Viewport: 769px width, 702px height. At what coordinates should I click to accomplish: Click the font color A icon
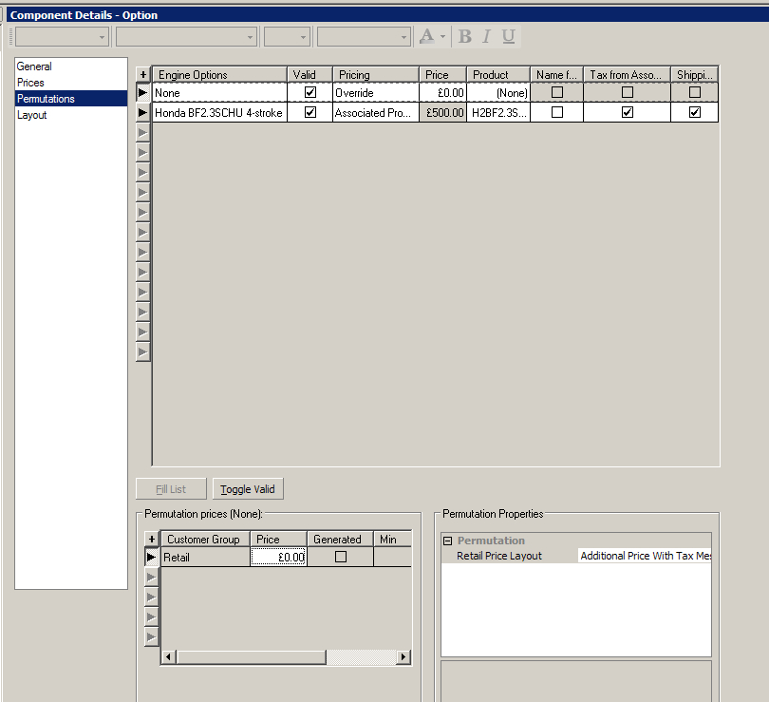[426, 36]
